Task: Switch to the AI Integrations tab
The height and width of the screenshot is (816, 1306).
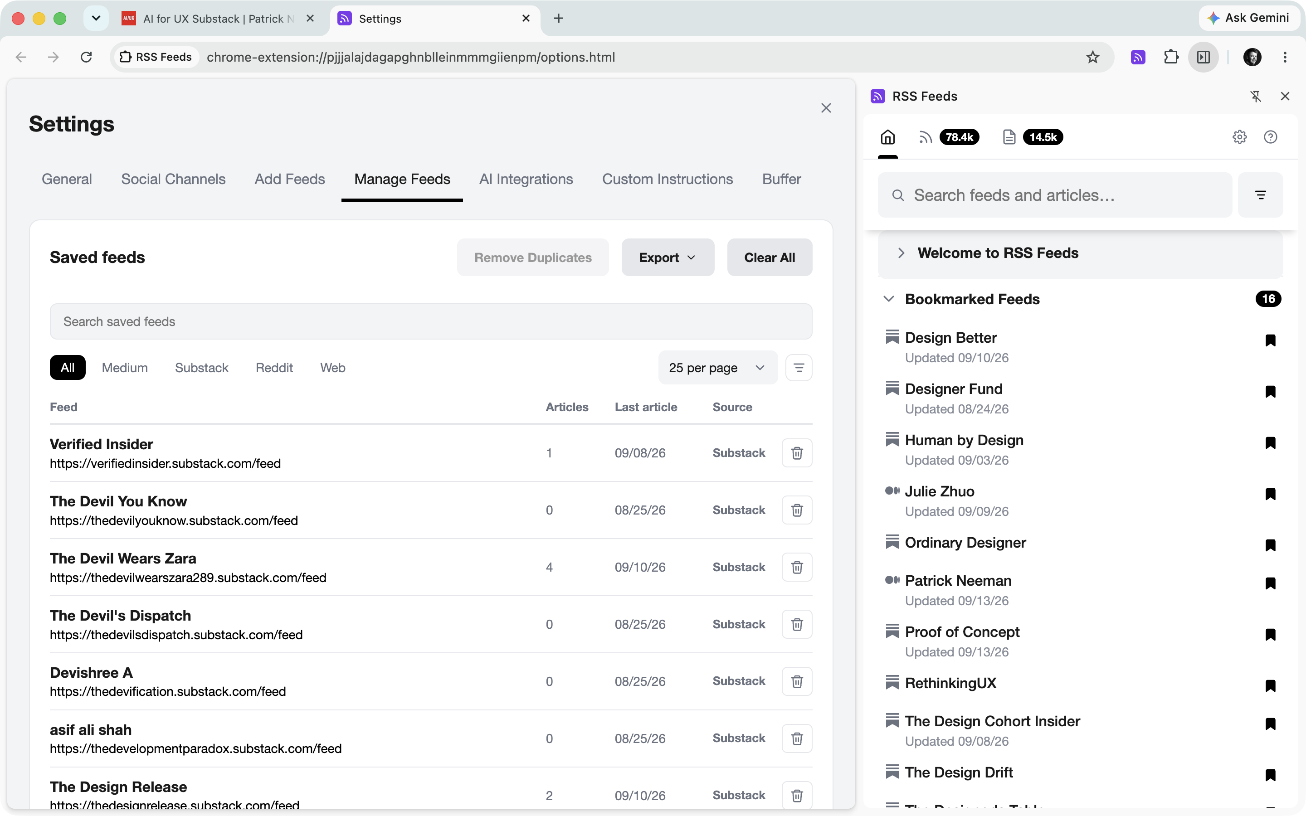Action: (526, 179)
